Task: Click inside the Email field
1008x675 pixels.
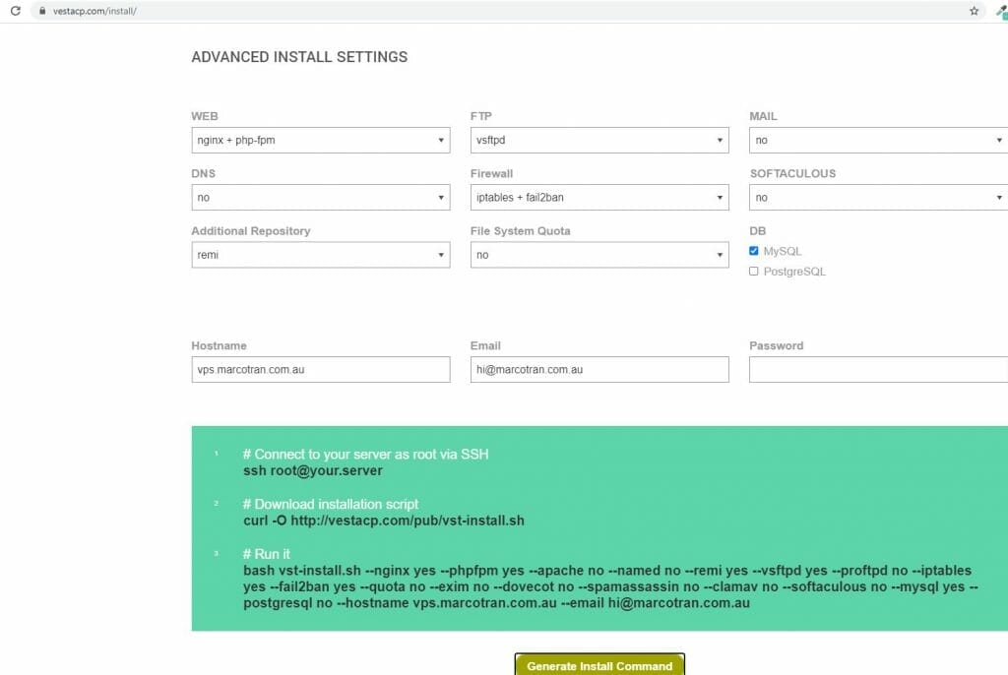Action: click(x=598, y=369)
